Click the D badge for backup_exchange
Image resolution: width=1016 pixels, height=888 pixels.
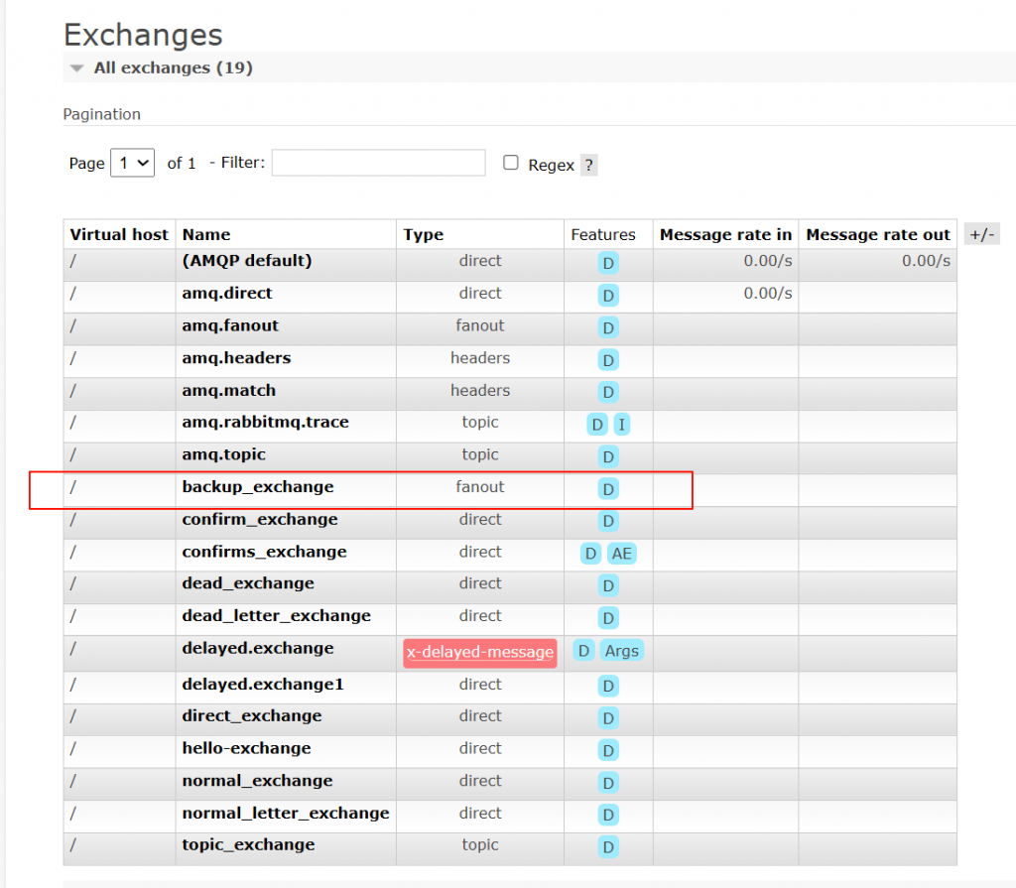(x=608, y=489)
